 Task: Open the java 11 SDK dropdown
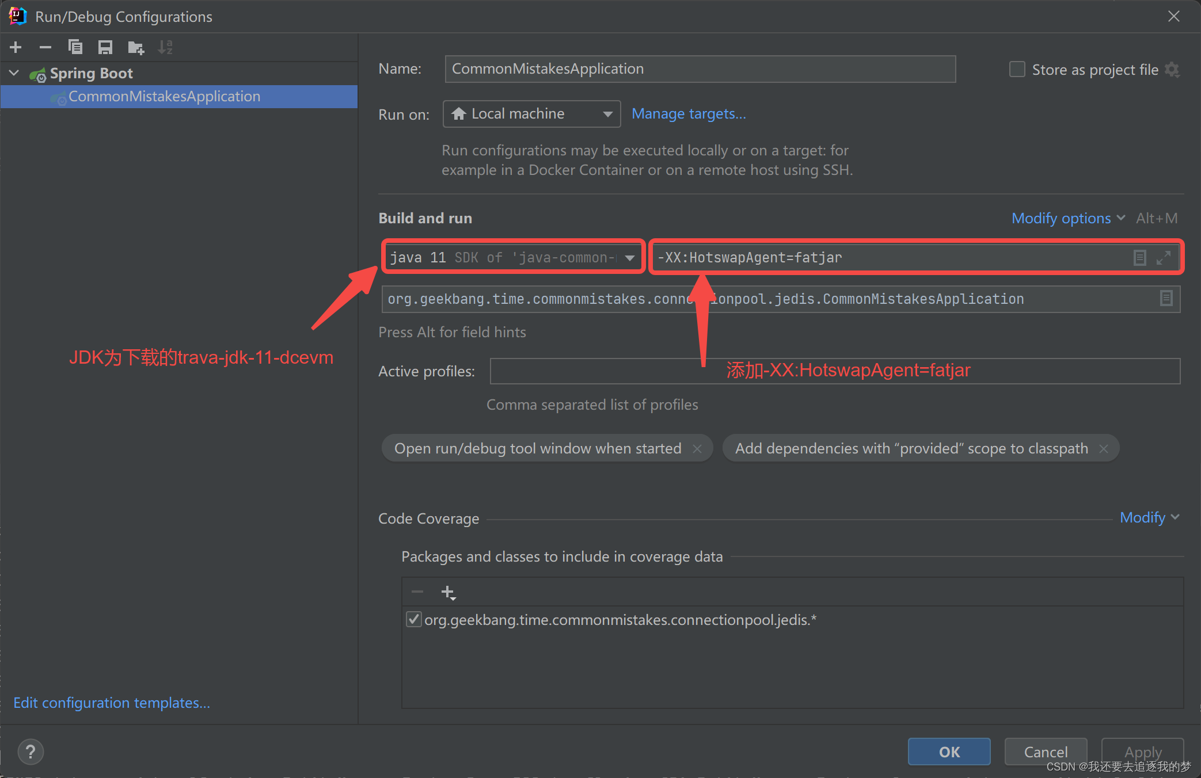click(x=629, y=257)
